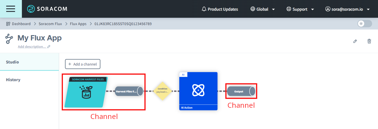Toggle the light/dark theme switch
This screenshot has height=129, width=378.
pos(365,24)
